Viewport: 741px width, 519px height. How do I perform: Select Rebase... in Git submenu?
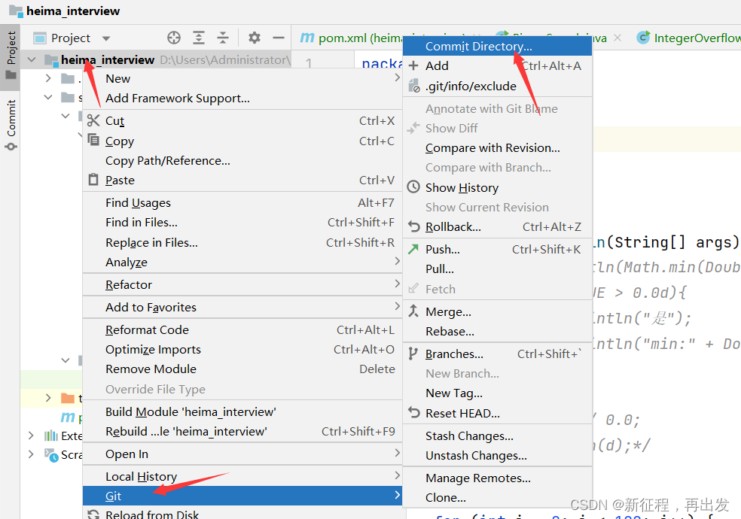pos(498,331)
